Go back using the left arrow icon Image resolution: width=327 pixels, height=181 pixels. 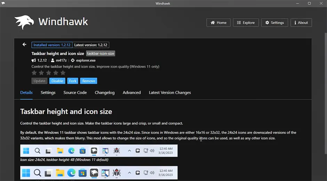24,44
